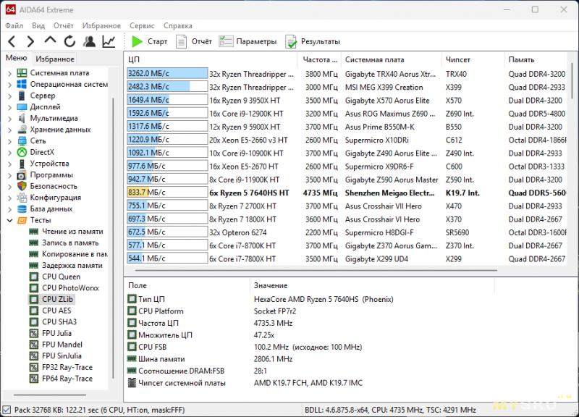The width and height of the screenshot is (579, 417).
Task: Select the Сервер server icon
Action: click(x=22, y=96)
